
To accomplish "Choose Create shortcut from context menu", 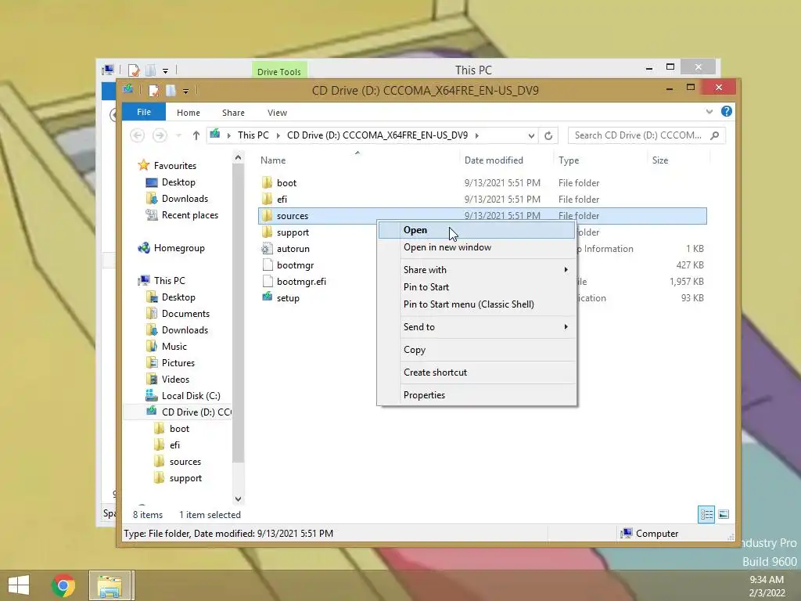I will [x=476, y=372].
